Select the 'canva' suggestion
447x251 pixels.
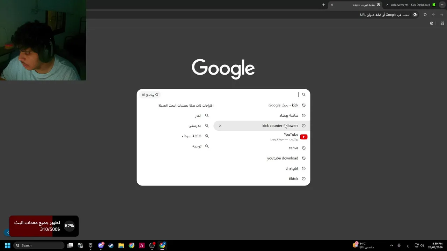[261, 148]
